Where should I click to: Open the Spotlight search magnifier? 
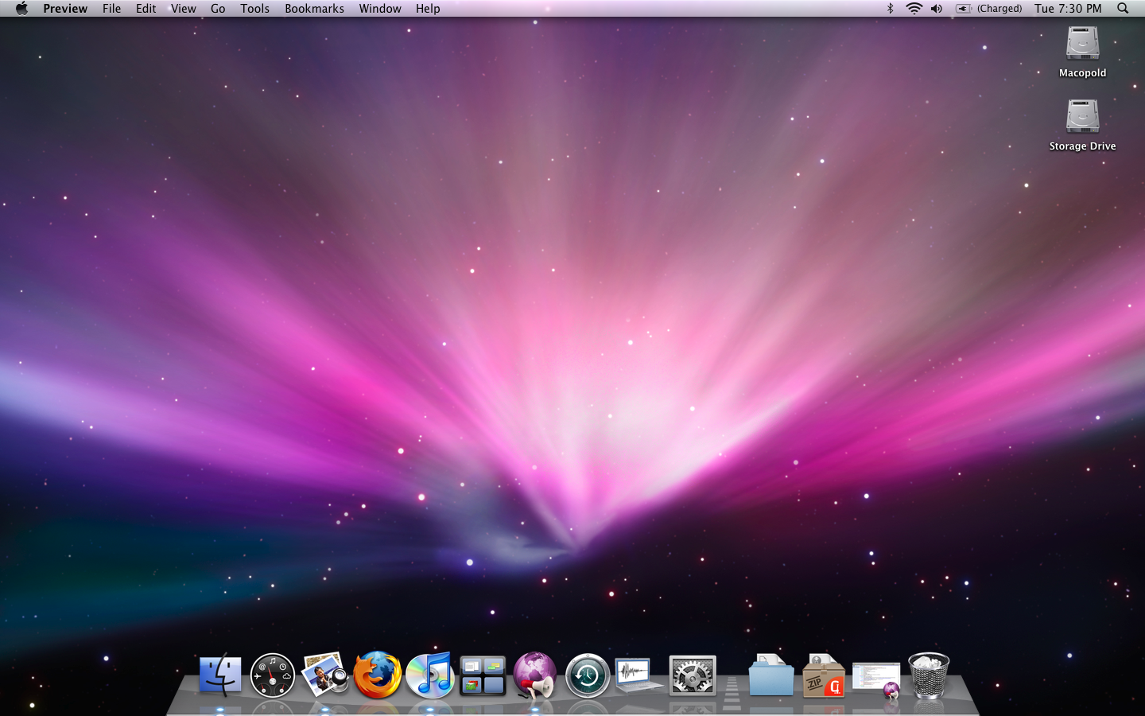(x=1123, y=8)
